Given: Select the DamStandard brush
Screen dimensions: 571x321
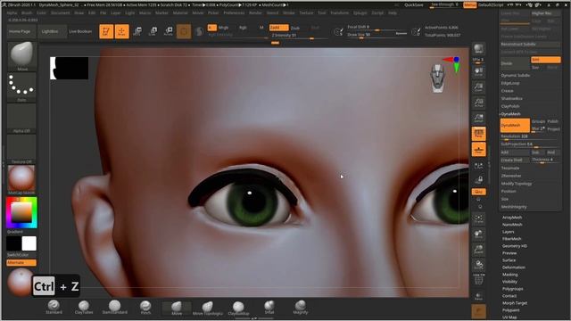Looking at the screenshot, I should (x=115, y=307).
